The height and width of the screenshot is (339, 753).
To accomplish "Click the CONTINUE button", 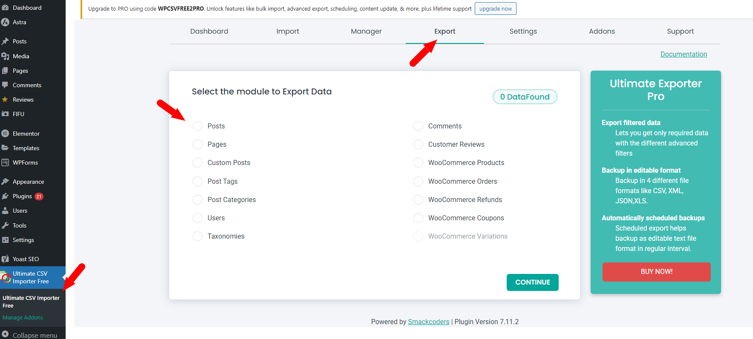I will tap(532, 282).
